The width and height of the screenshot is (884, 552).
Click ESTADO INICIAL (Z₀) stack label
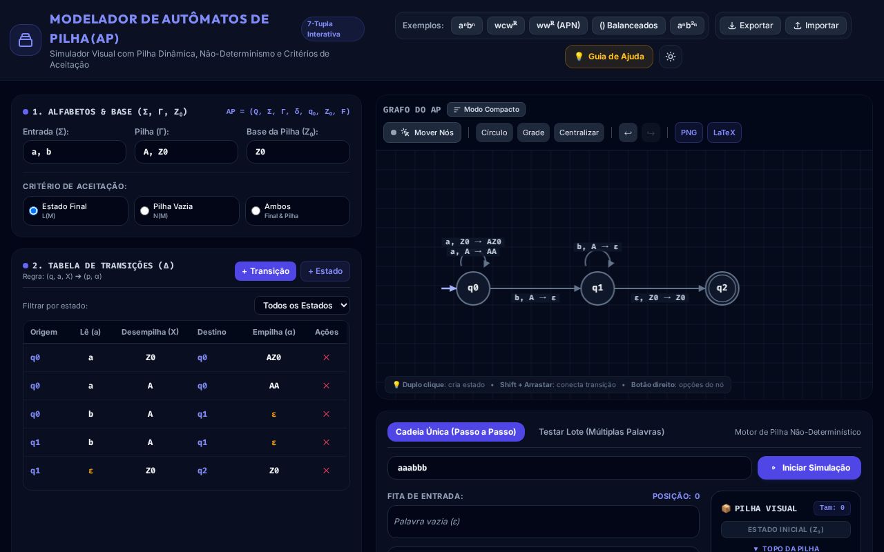(x=786, y=530)
